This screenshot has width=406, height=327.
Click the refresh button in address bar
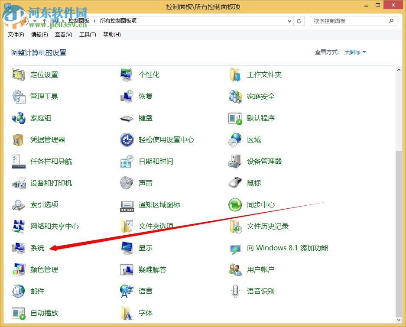click(x=299, y=20)
